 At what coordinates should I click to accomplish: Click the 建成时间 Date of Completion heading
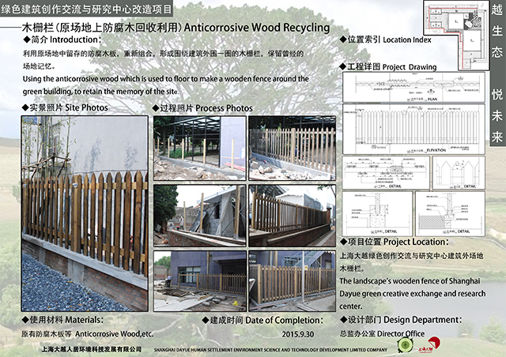(x=262, y=320)
